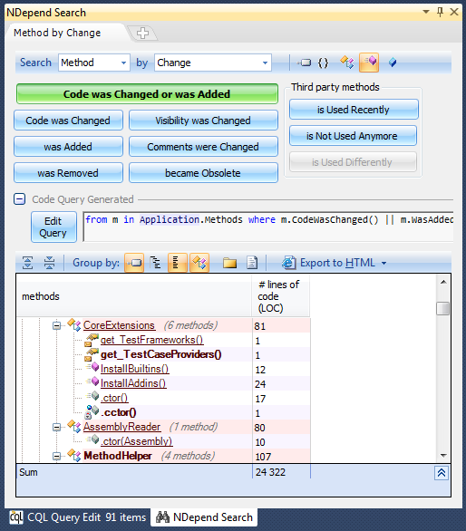Click the generated code query text box
Image resolution: width=466 pixels, height=531 pixels.
[268, 227]
